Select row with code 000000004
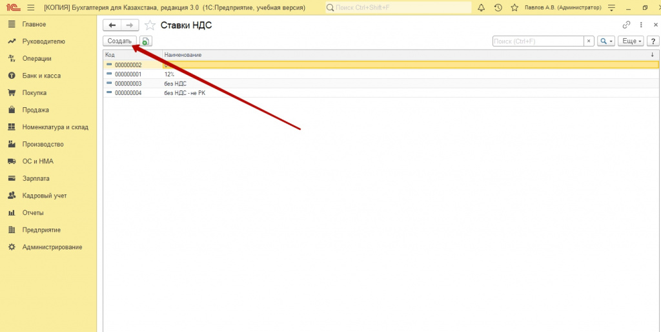 pos(128,93)
